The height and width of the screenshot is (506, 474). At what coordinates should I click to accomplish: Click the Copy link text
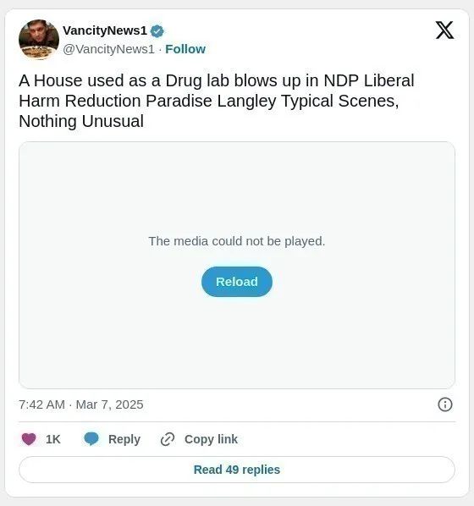click(x=211, y=439)
